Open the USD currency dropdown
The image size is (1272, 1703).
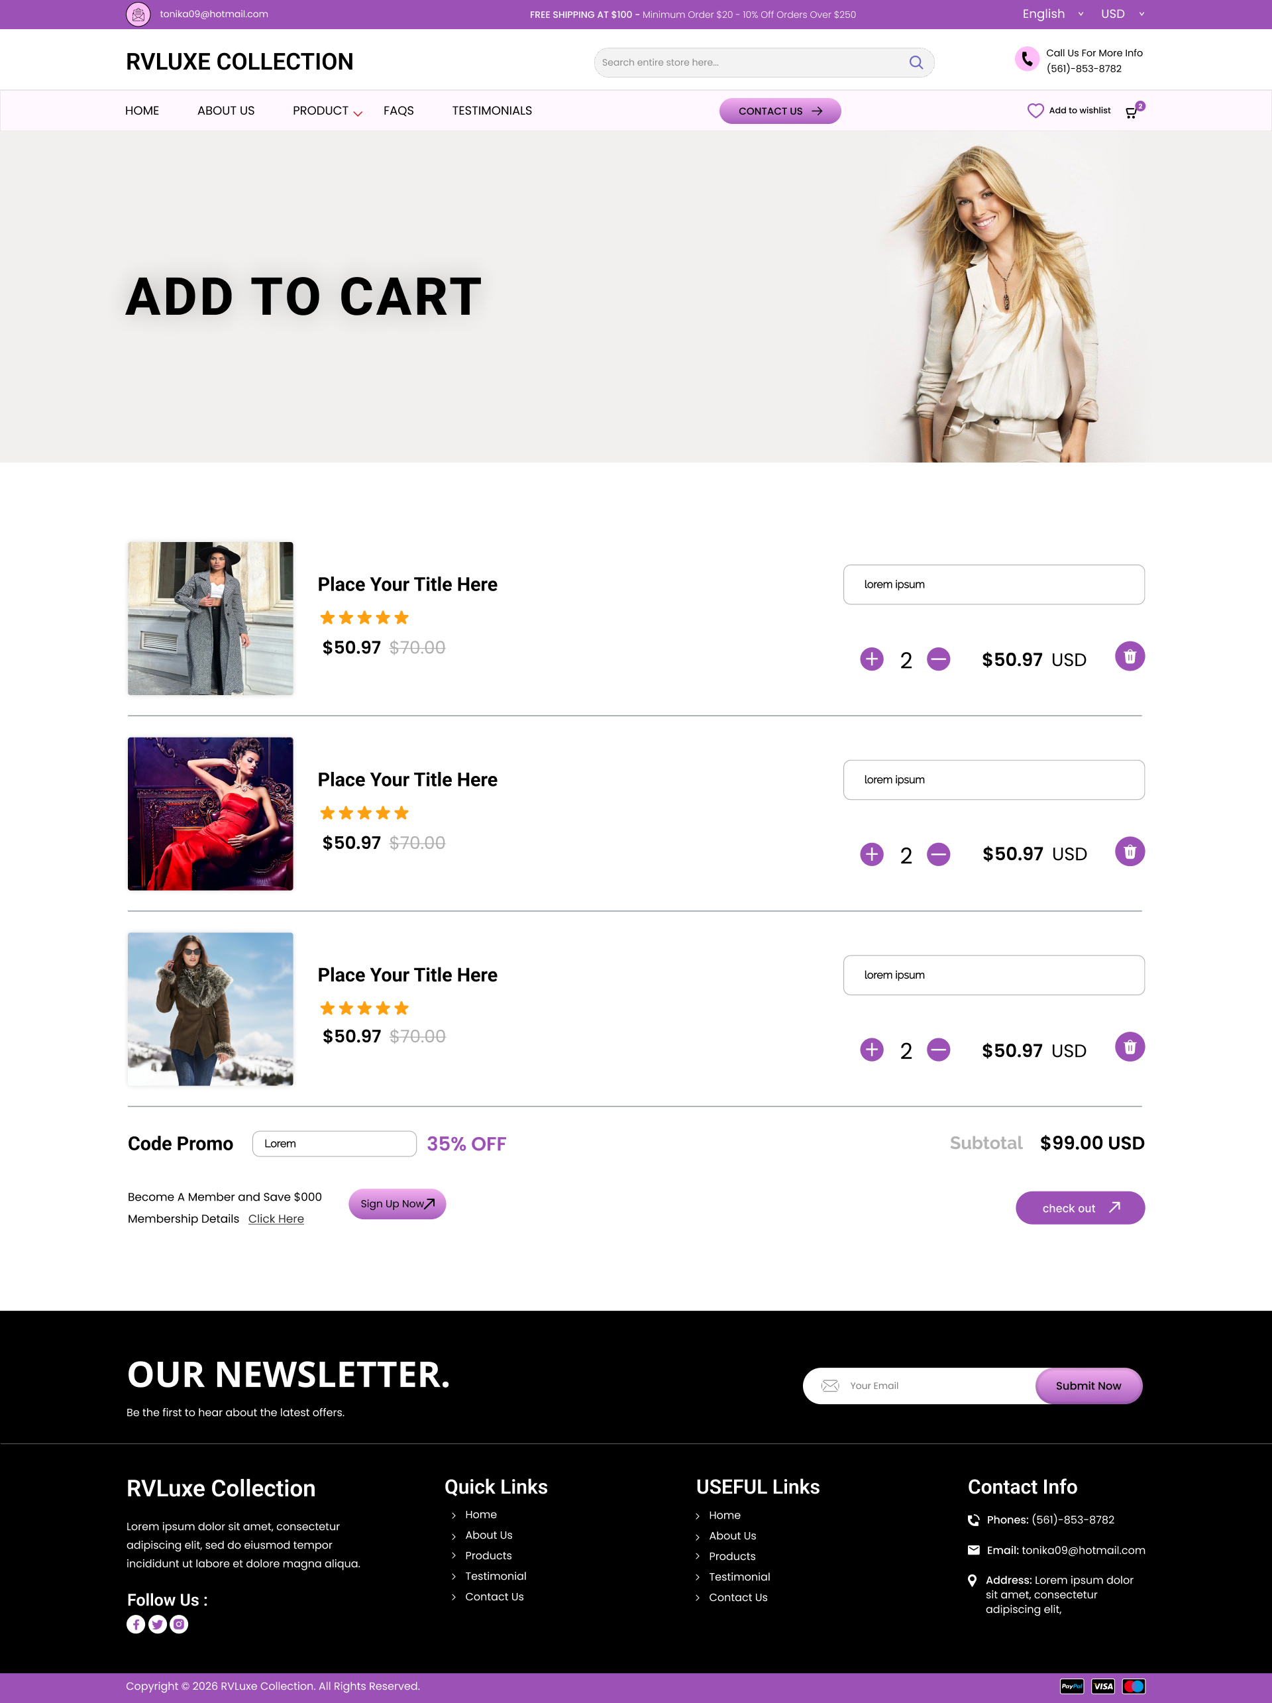(1122, 14)
